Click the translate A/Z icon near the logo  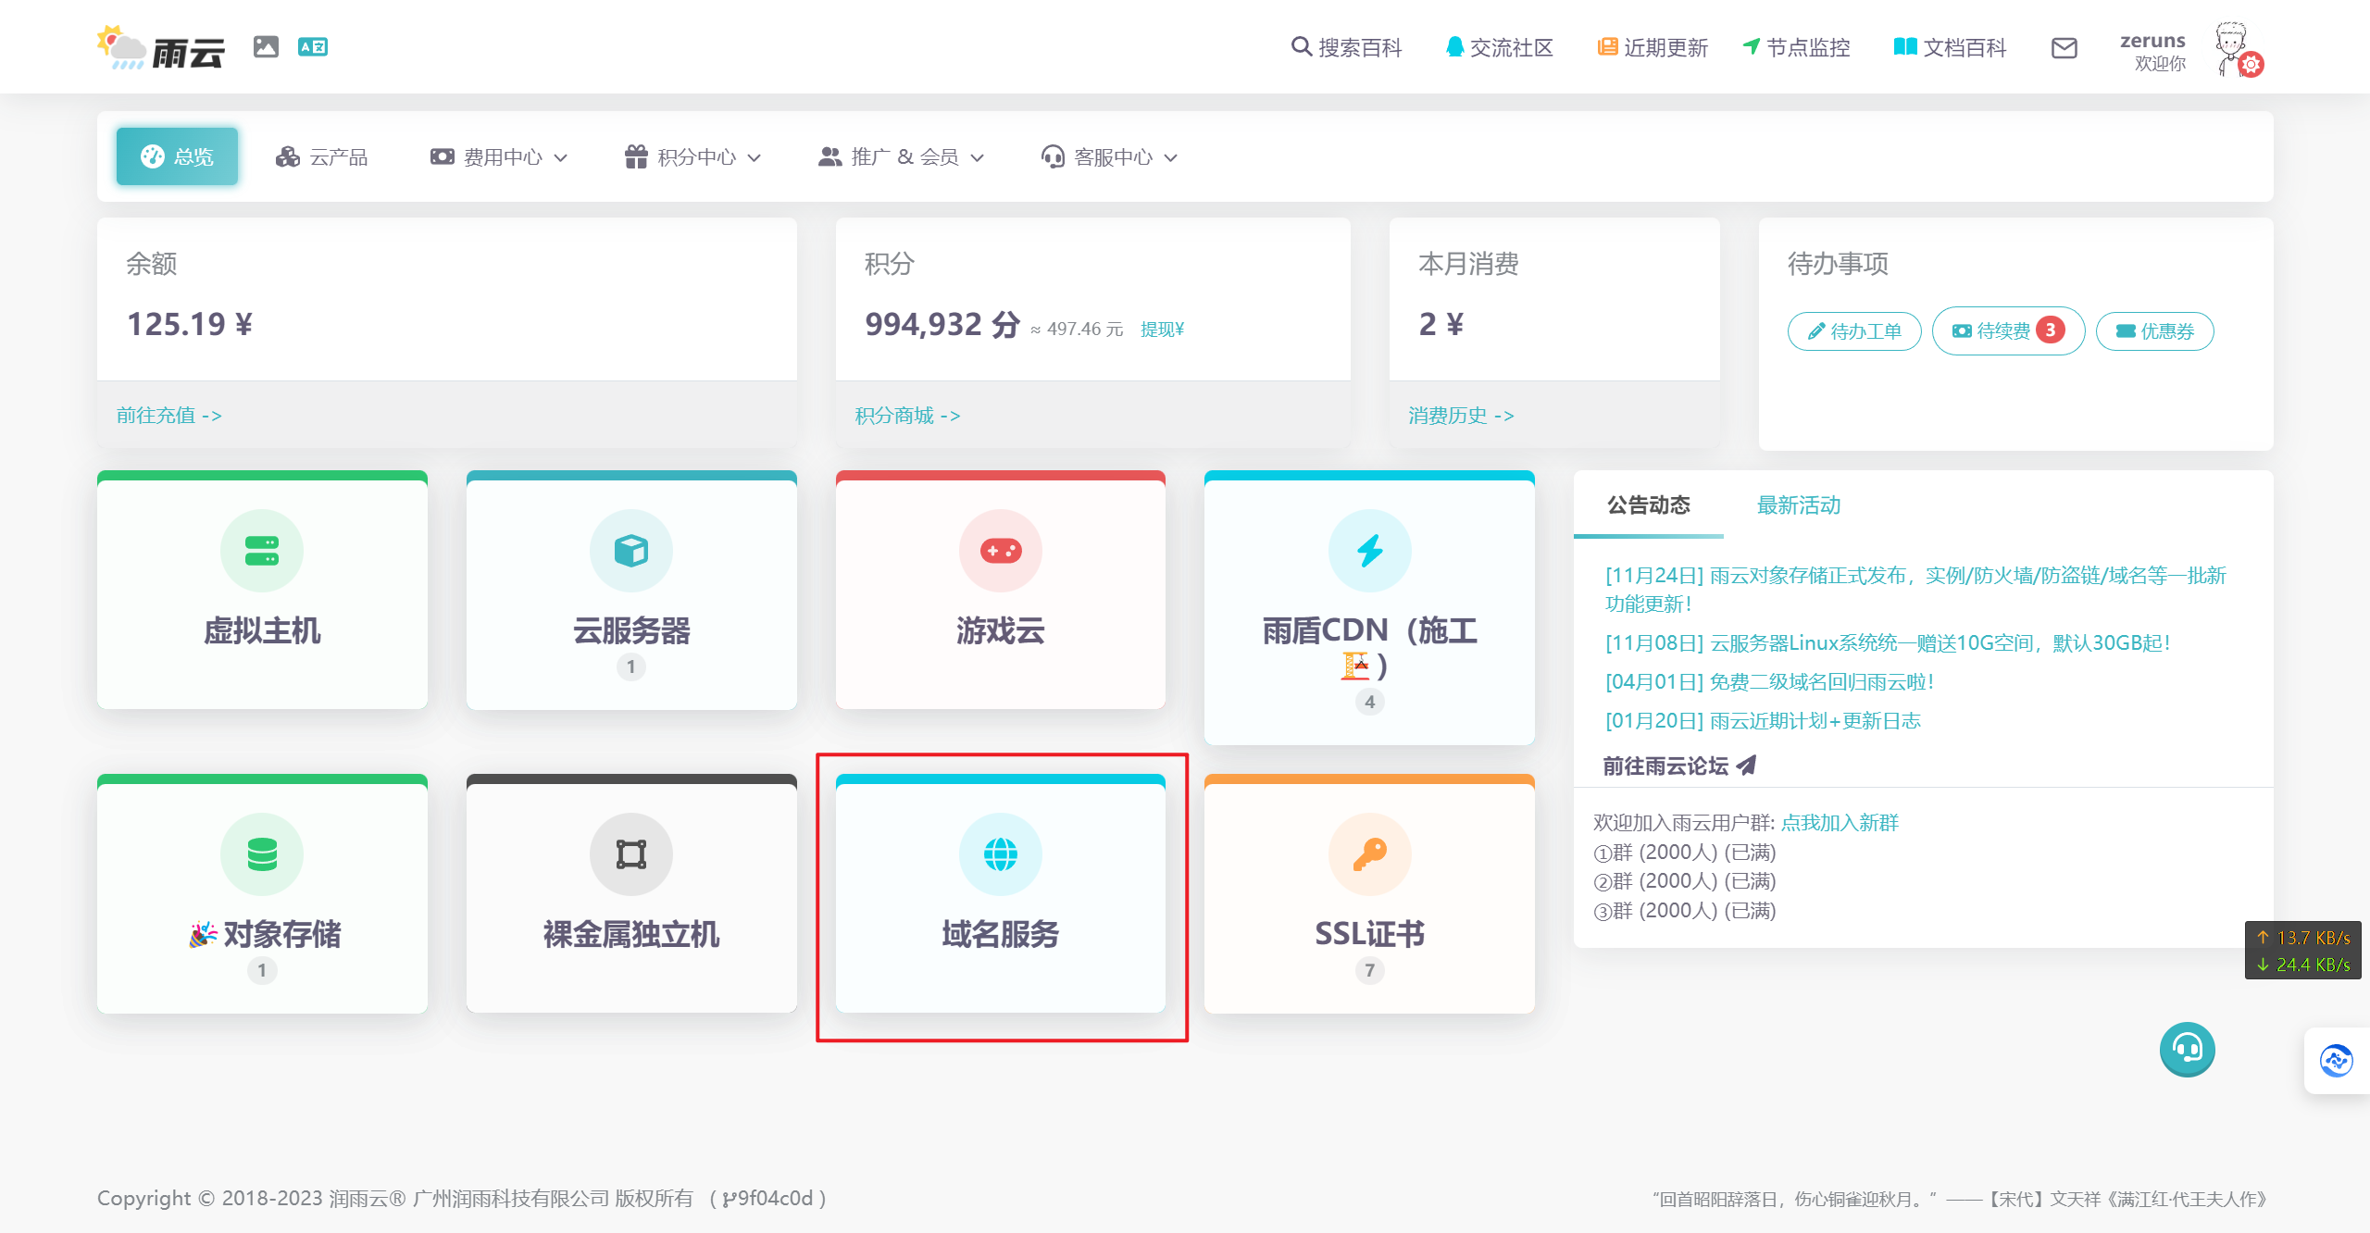pyautogui.click(x=312, y=46)
